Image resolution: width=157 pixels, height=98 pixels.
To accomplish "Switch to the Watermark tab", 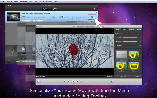I will tap(131, 29).
